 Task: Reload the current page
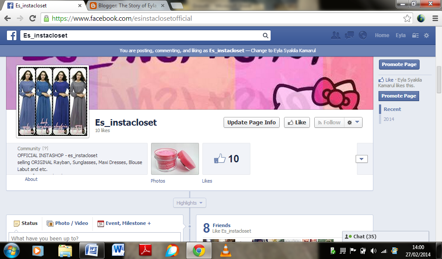[x=33, y=18]
